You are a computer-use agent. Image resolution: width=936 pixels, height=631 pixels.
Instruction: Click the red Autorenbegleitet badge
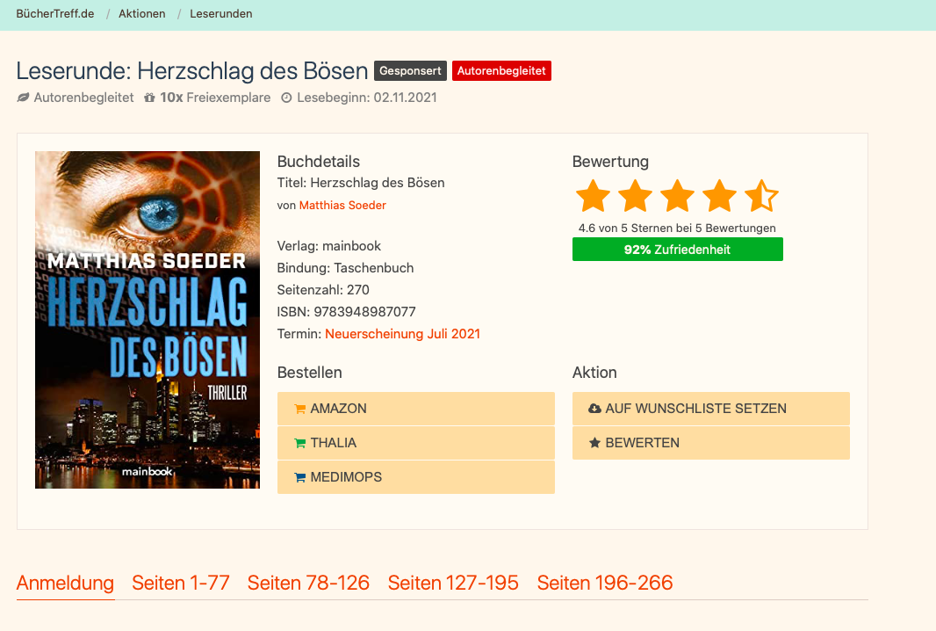(501, 70)
